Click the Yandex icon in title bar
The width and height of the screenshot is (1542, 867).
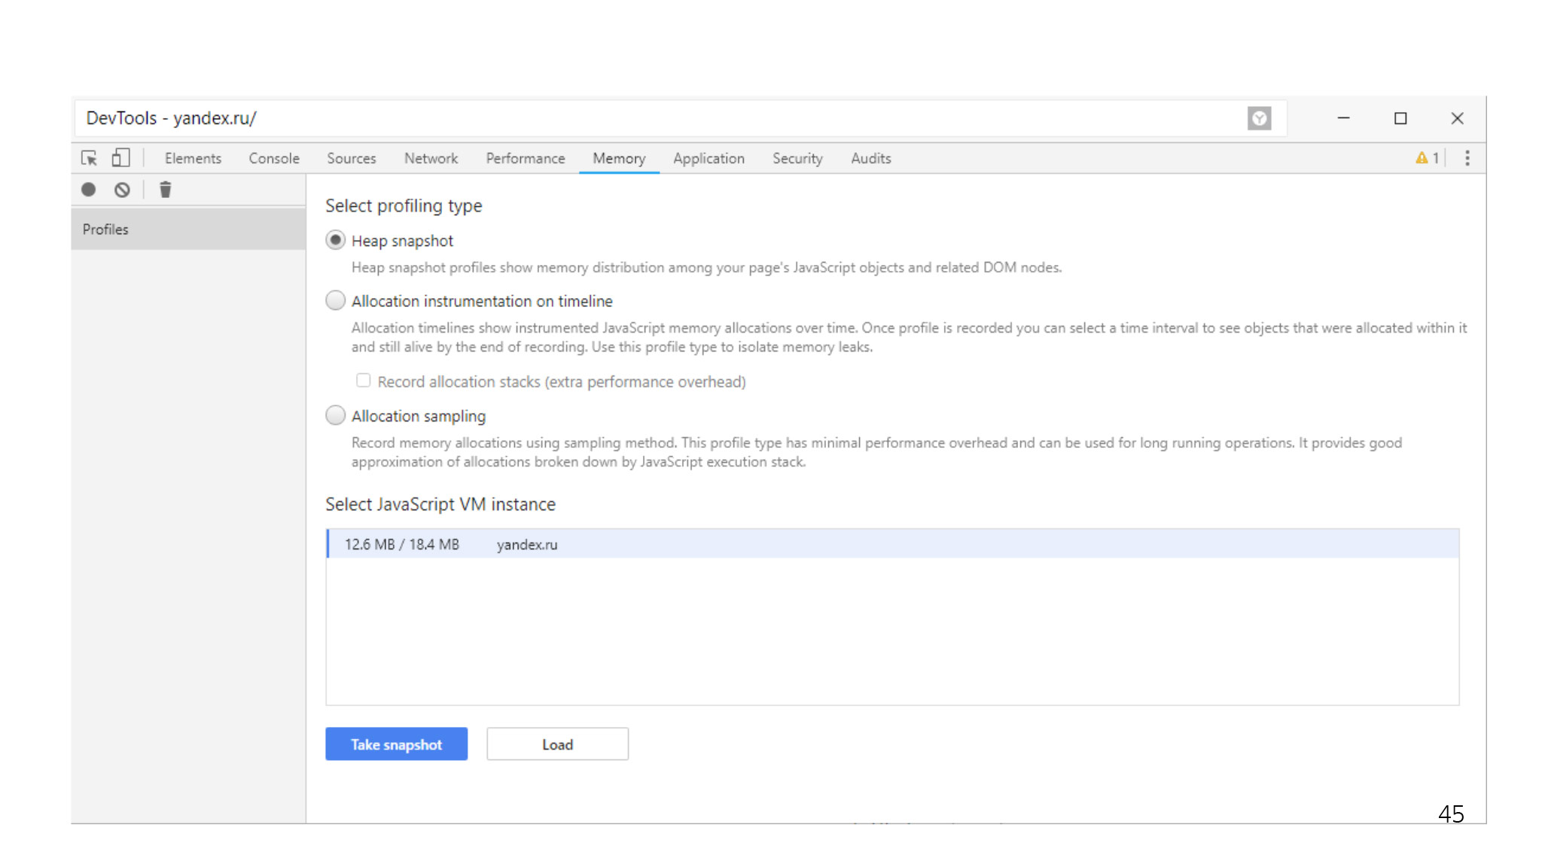click(1259, 118)
